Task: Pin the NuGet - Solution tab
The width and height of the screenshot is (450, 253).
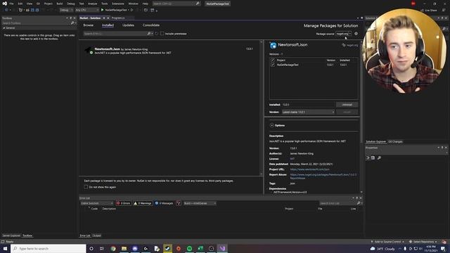Action: [x=104, y=18]
